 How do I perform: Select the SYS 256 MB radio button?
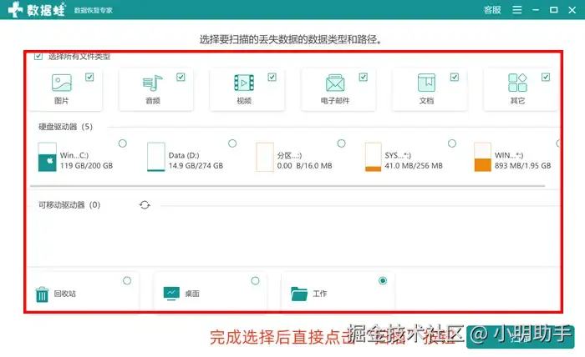pyautogui.click(x=452, y=143)
